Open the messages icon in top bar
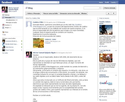Viewport: 125px width, 102px height. tap(18, 2)
